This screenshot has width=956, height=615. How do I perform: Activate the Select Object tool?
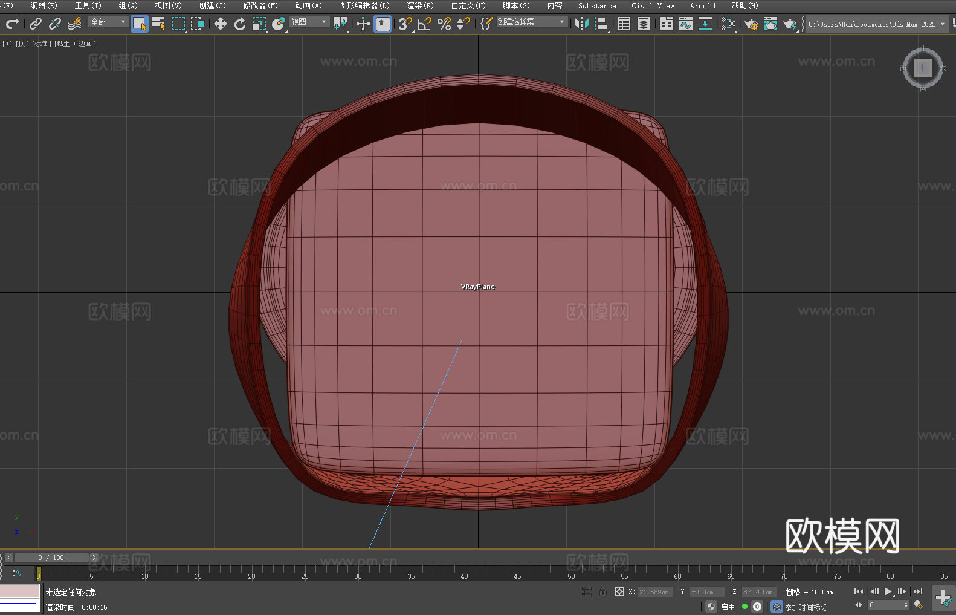140,24
